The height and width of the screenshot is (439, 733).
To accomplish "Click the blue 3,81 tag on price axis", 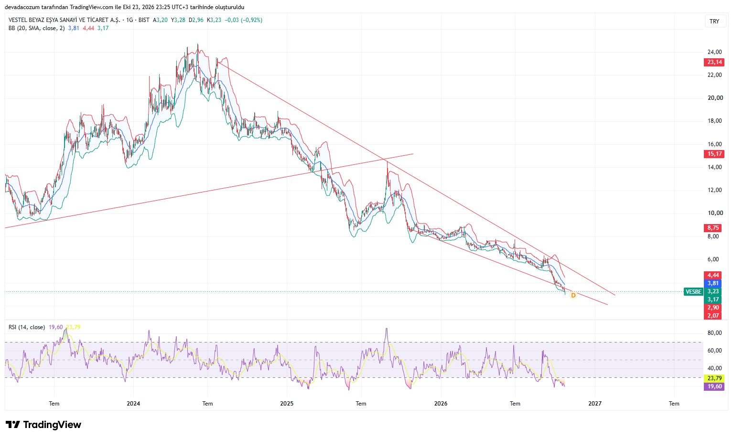I will tap(713, 283).
